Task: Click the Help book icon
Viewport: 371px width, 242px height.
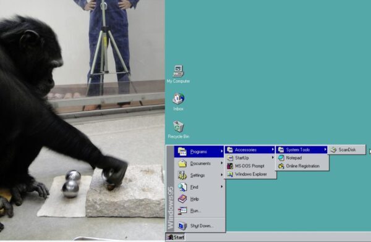Action: [182, 199]
